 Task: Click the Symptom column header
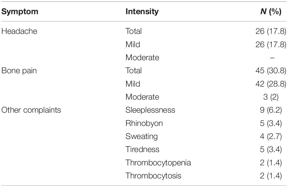coord(20,12)
